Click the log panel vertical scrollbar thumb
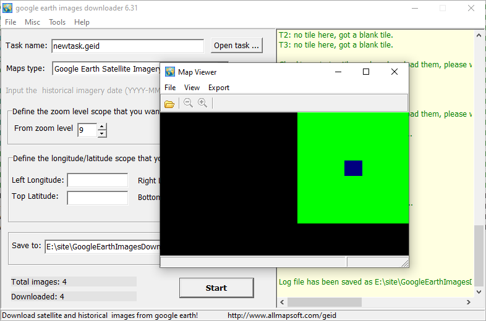486x321 pixels. 479,256
